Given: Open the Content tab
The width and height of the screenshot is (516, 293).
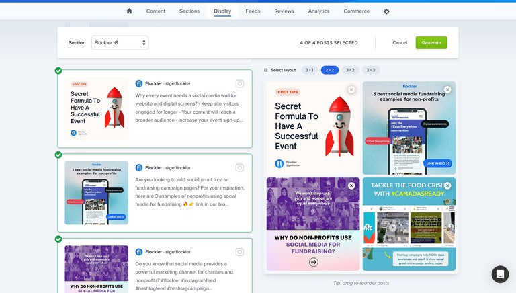Looking at the screenshot, I should point(156,11).
